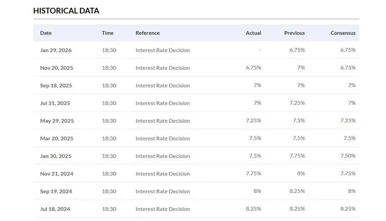The image size is (386, 221).
Task: Click the Mar 20, 2025 row date
Action: click(x=56, y=139)
